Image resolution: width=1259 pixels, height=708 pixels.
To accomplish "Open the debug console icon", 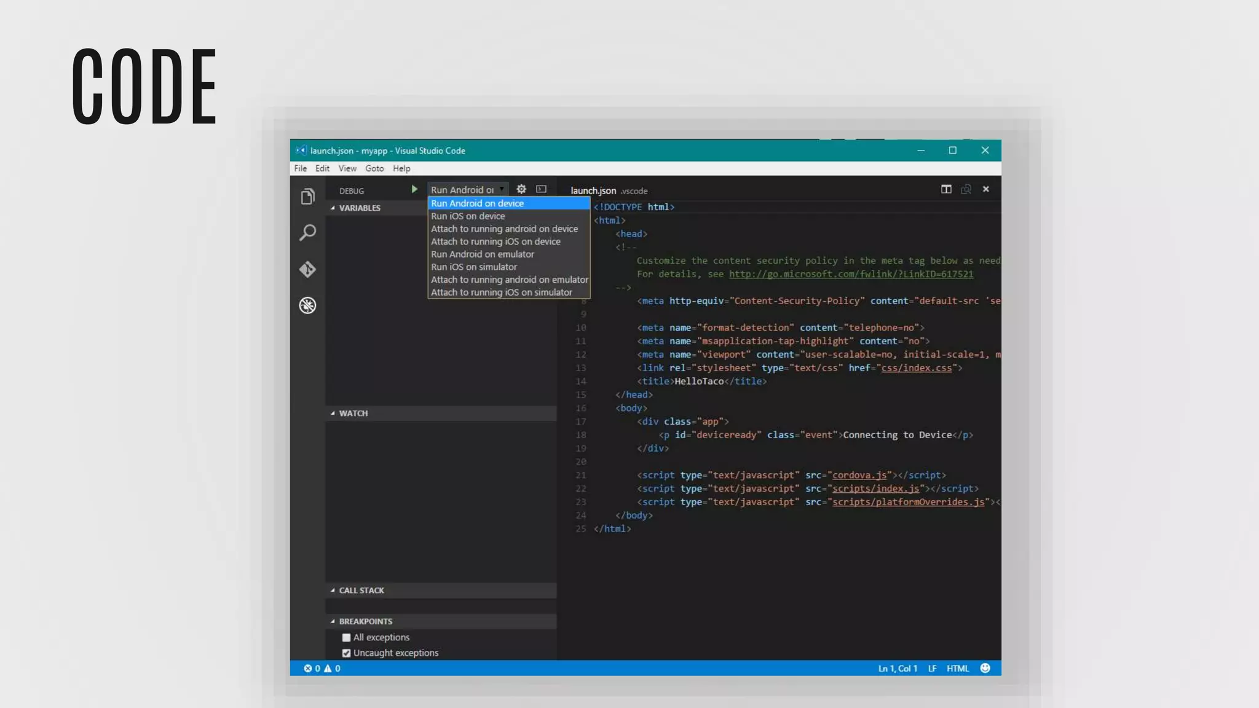I will 541,189.
